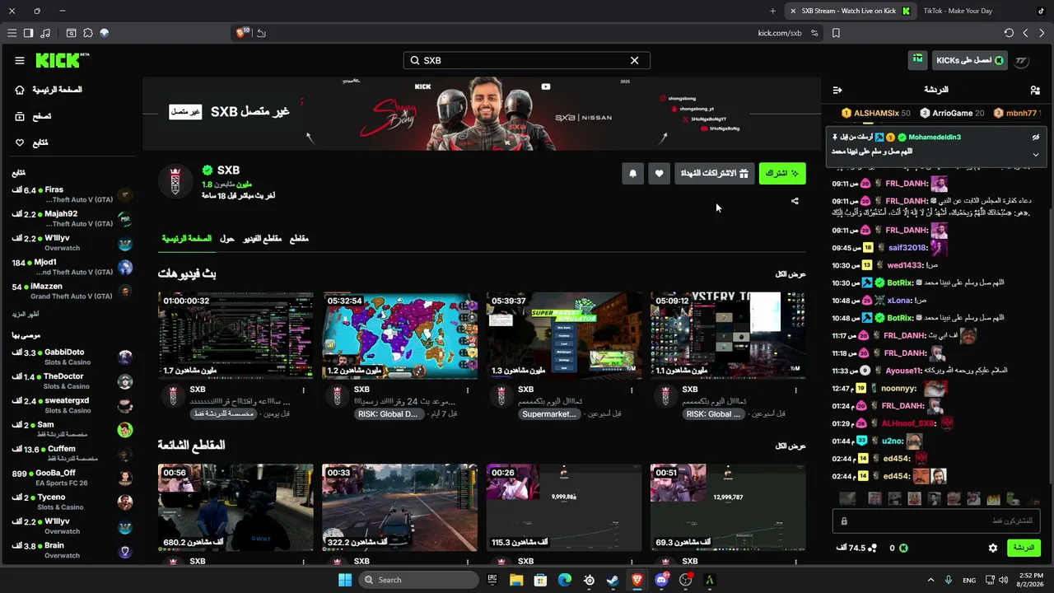
Task: Open the Get KICKs button
Action: (970, 60)
